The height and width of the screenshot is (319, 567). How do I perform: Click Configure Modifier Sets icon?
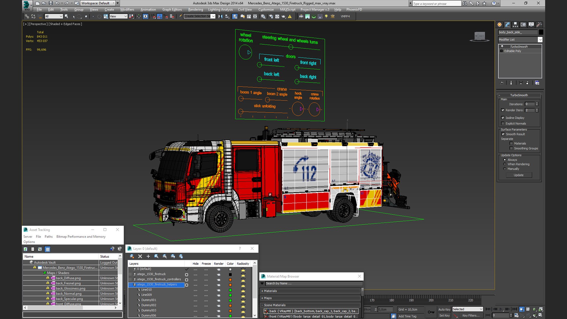[537, 83]
